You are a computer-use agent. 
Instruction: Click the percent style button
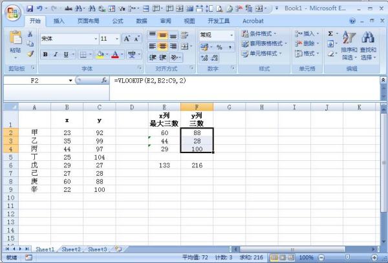(219, 47)
